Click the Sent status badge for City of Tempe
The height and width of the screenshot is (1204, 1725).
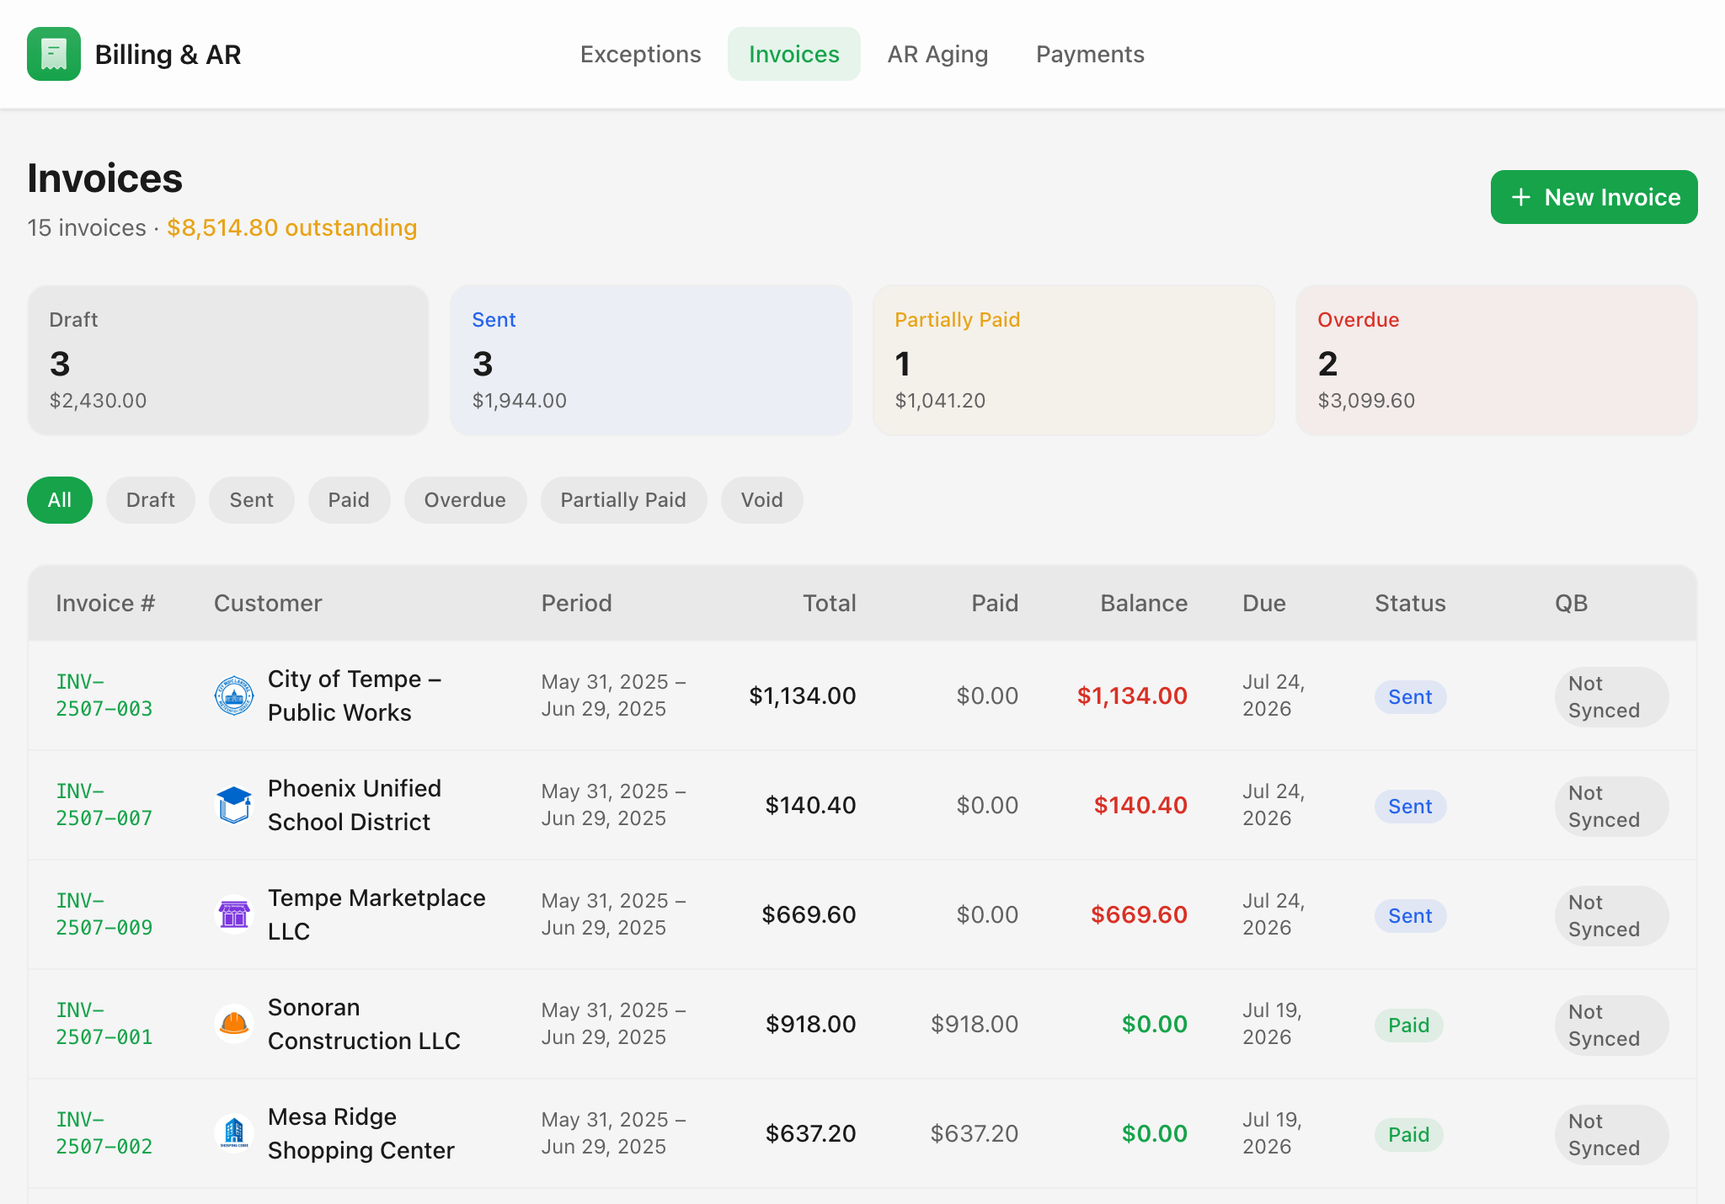(x=1410, y=697)
